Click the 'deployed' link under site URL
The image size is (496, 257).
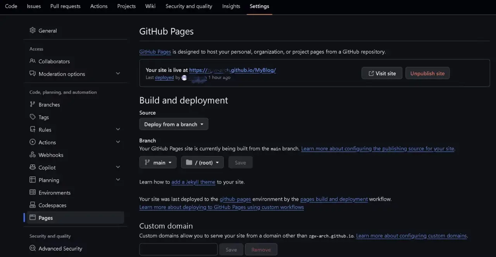click(164, 78)
